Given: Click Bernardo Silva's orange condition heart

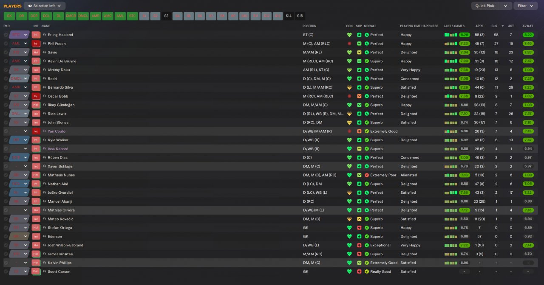Looking at the screenshot, I should (349, 87).
